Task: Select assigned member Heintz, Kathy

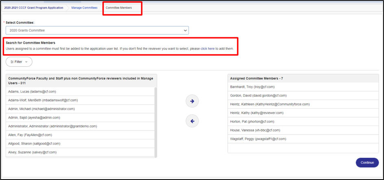Action: pyautogui.click(x=303, y=113)
